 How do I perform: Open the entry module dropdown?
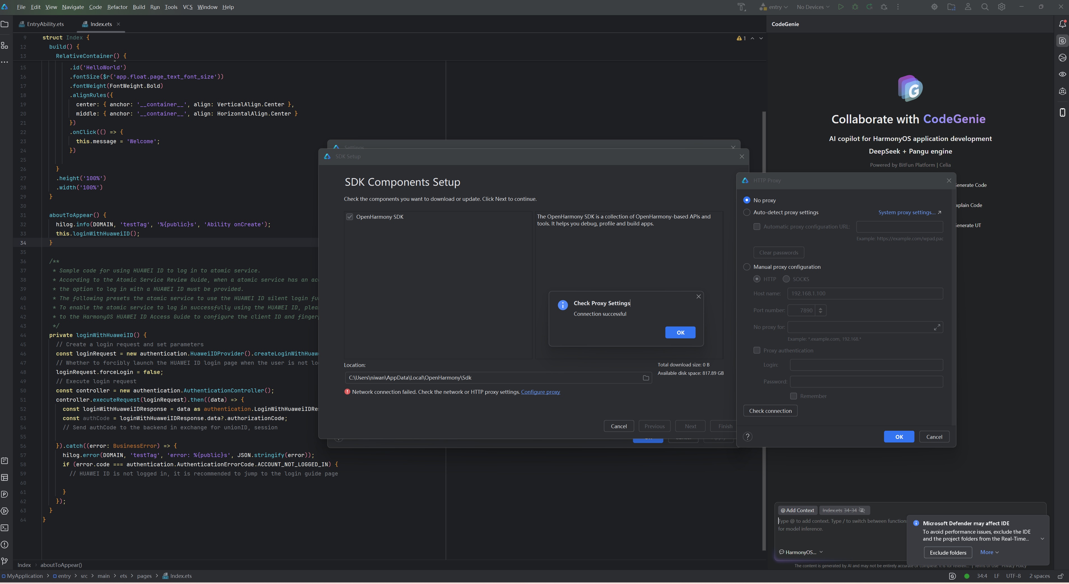pyautogui.click(x=774, y=7)
